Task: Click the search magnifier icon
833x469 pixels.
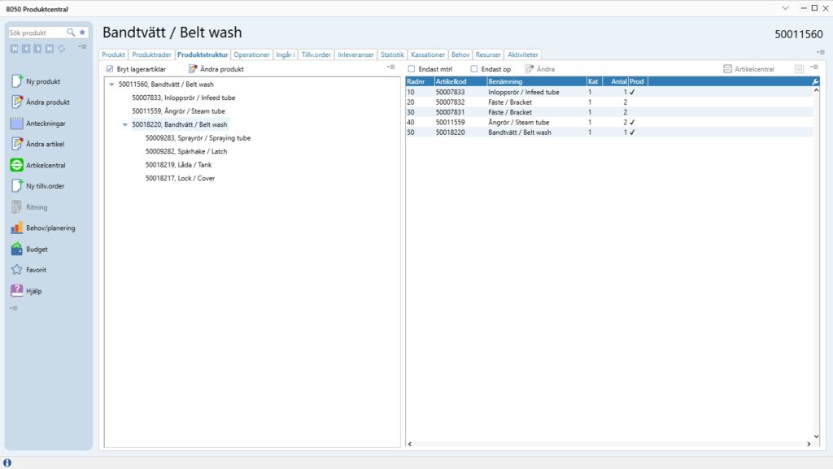Action: pos(71,33)
